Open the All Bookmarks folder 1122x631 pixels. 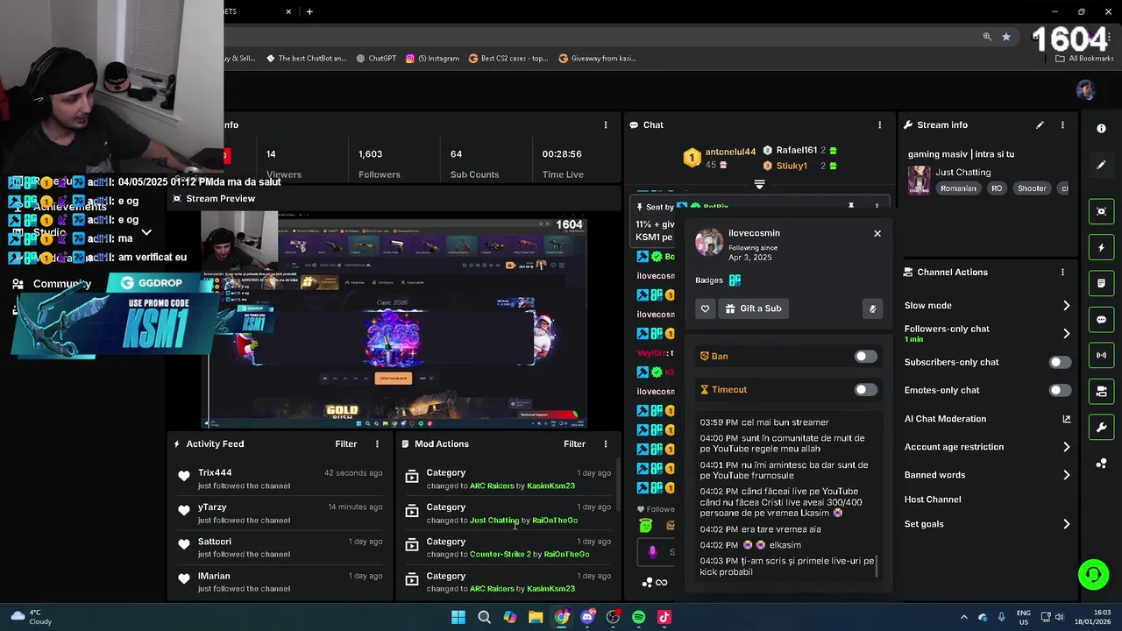[x=1084, y=59]
